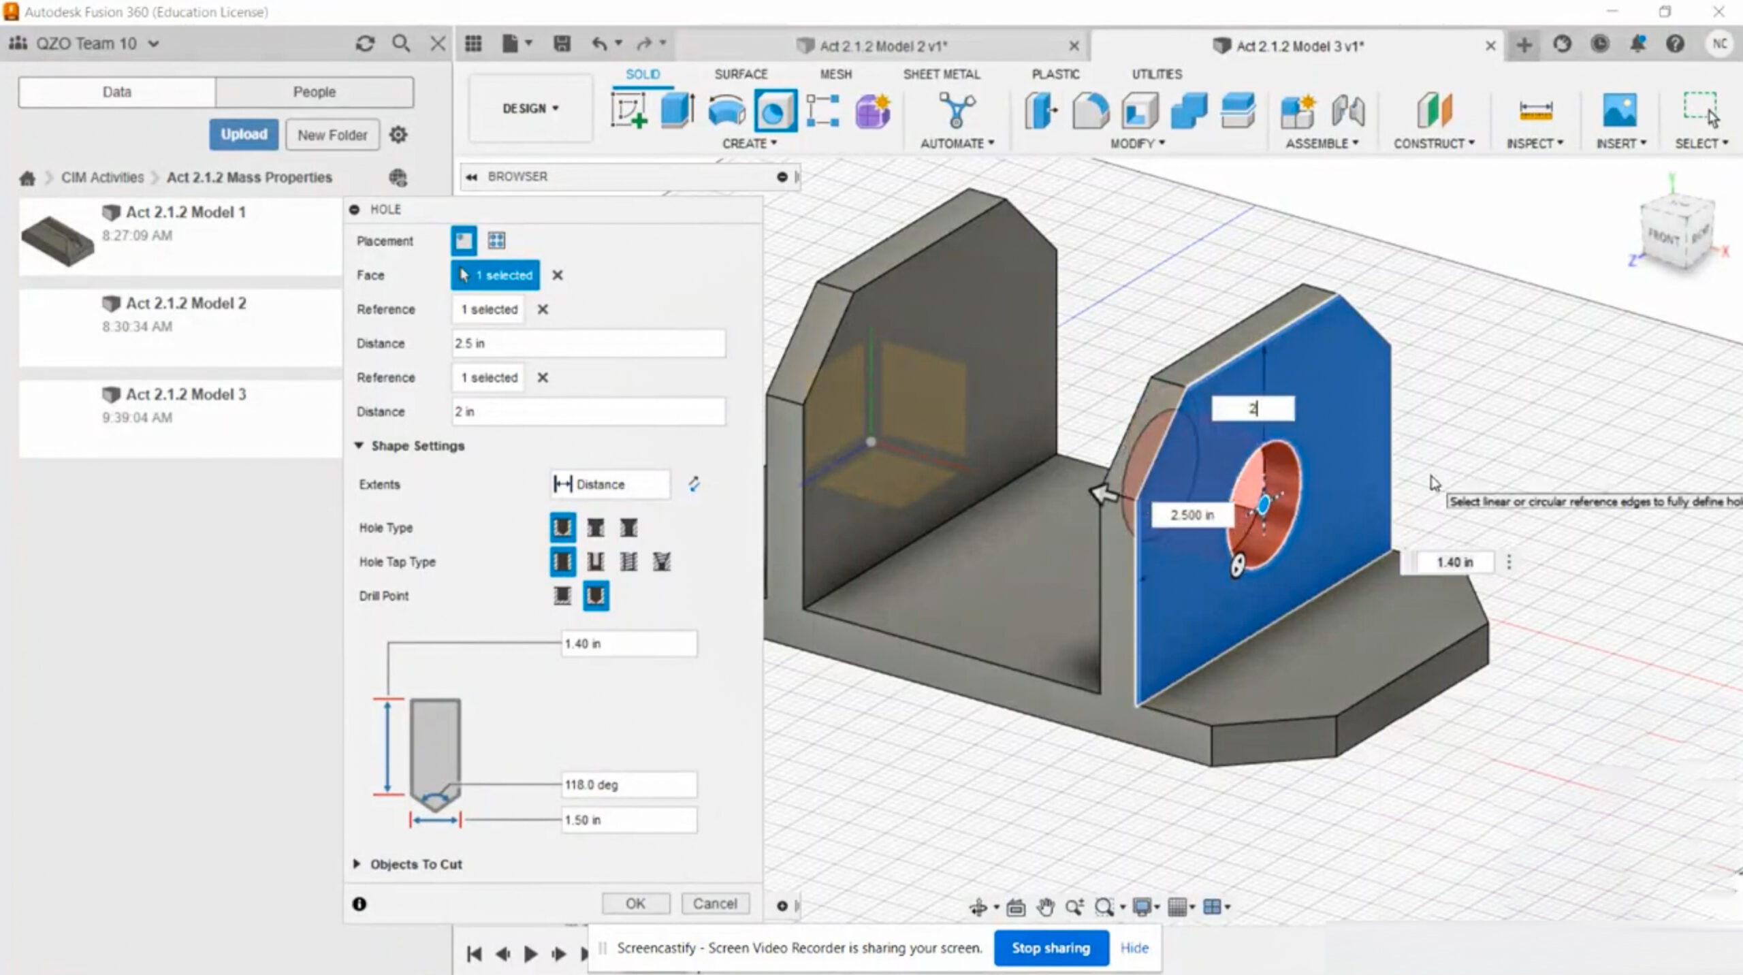Select the Combine tool
Screen dimensions: 1743x975
click(1189, 110)
